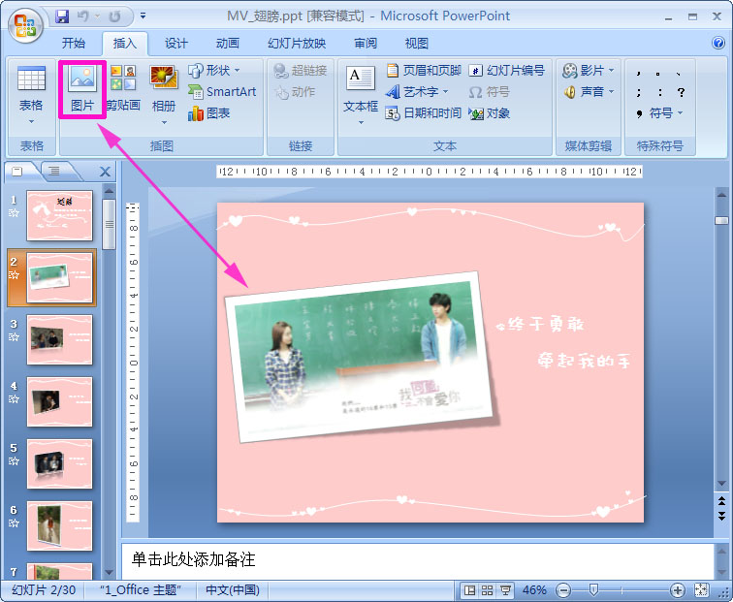Switch to the outline pane tab
Image resolution: width=733 pixels, height=602 pixels.
54,172
